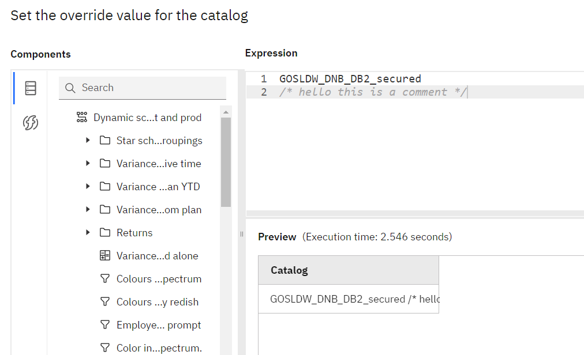The width and height of the screenshot is (584, 355).
Task: Select the Variance...d alone item
Action: pos(158,256)
